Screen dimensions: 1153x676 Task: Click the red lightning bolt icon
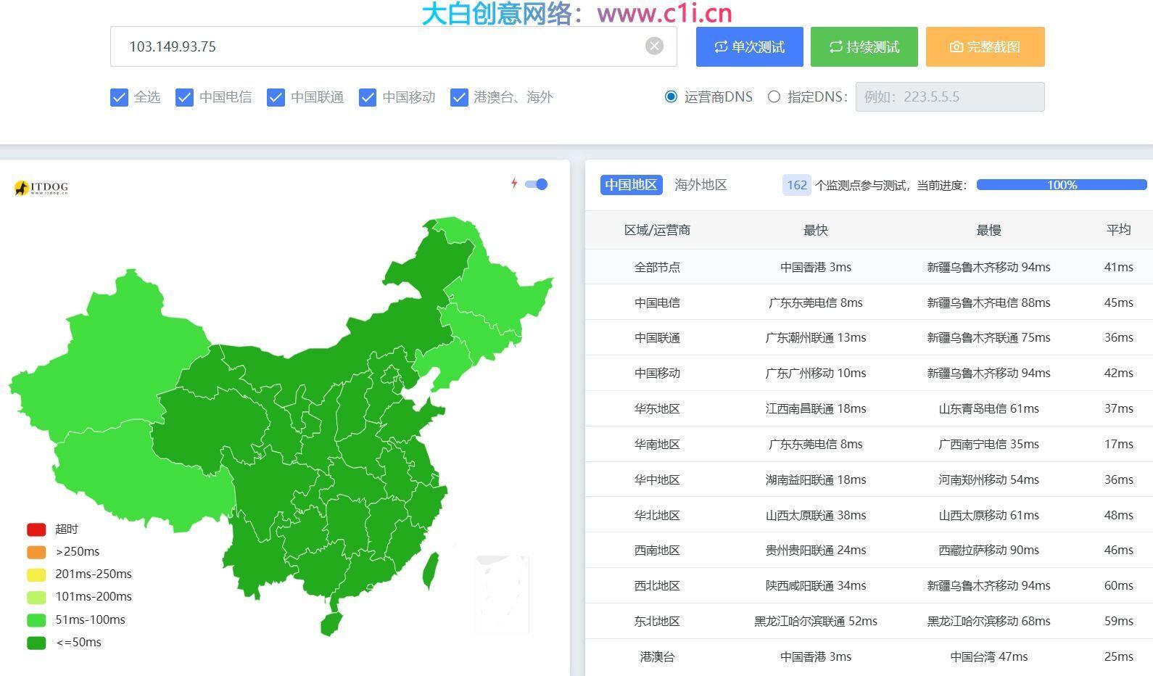point(514,184)
